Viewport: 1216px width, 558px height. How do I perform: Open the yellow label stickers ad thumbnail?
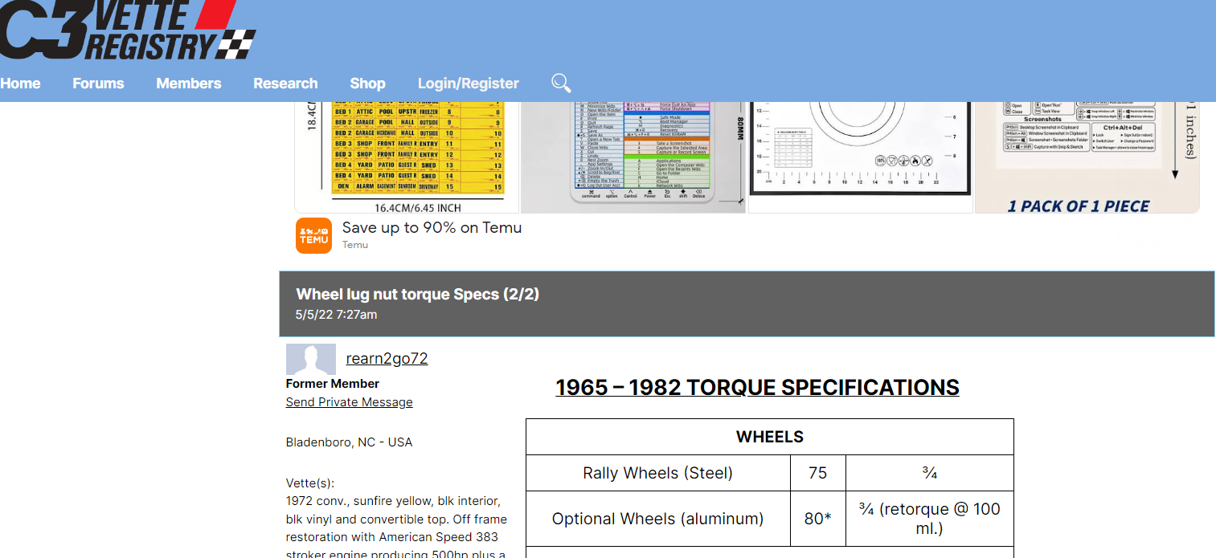pyautogui.click(x=407, y=157)
